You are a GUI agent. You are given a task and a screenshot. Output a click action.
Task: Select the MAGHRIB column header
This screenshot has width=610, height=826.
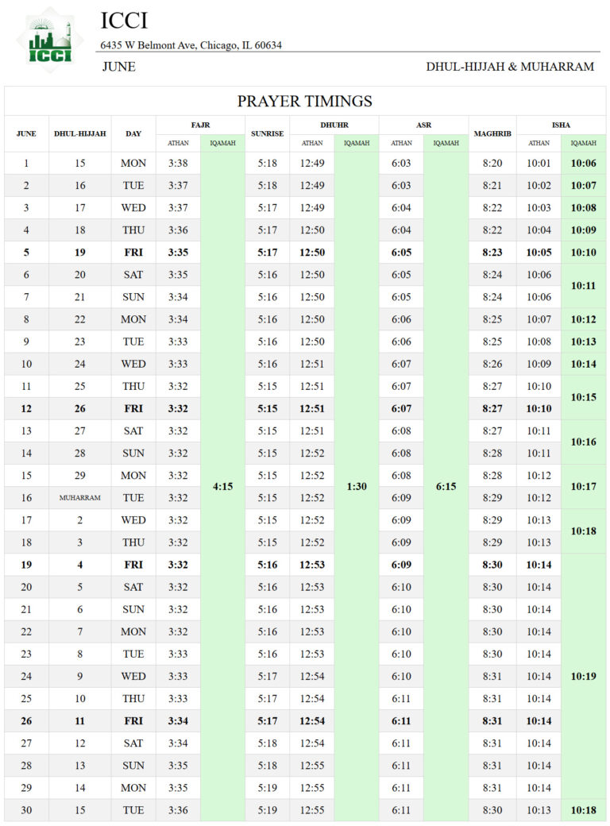(x=492, y=133)
